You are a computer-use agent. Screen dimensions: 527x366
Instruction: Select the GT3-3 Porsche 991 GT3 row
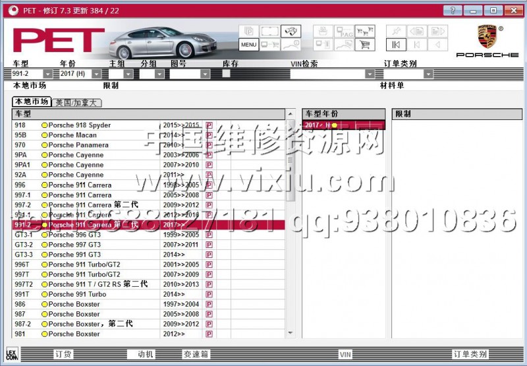coord(148,255)
